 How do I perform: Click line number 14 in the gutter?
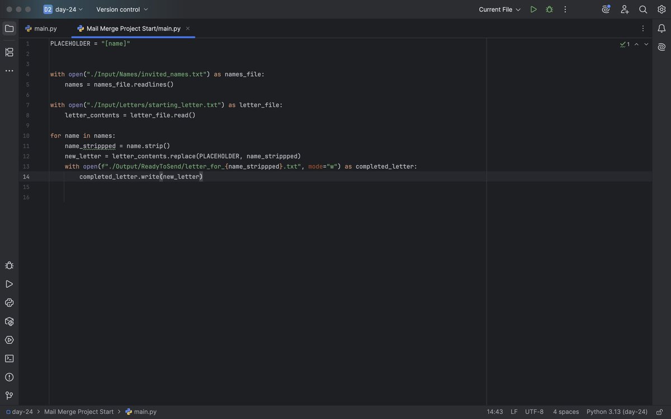pyautogui.click(x=26, y=177)
